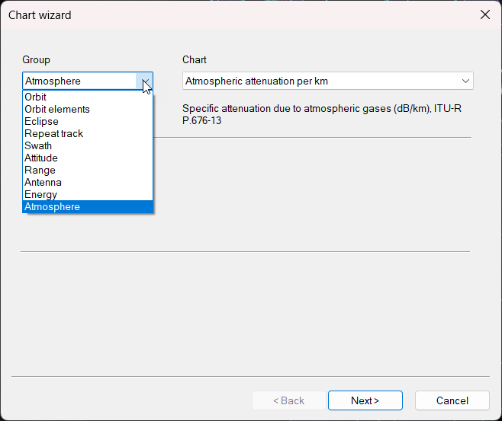Select Repeat track from the list
This screenshot has height=421, width=502.
[x=53, y=133]
